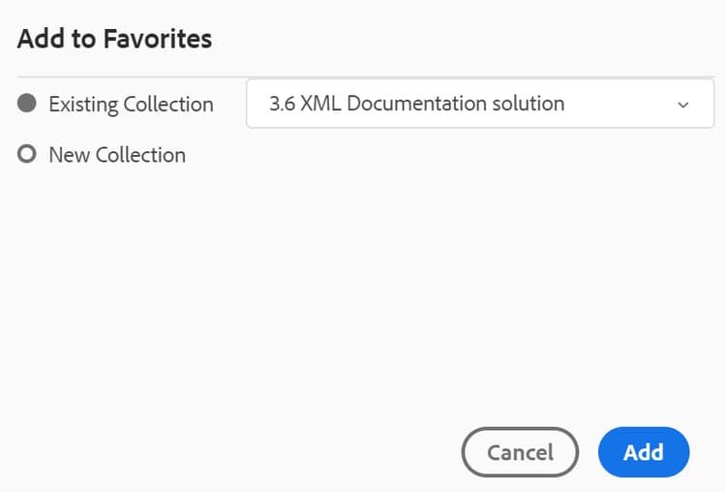Show the list of existing collections

coord(480,104)
